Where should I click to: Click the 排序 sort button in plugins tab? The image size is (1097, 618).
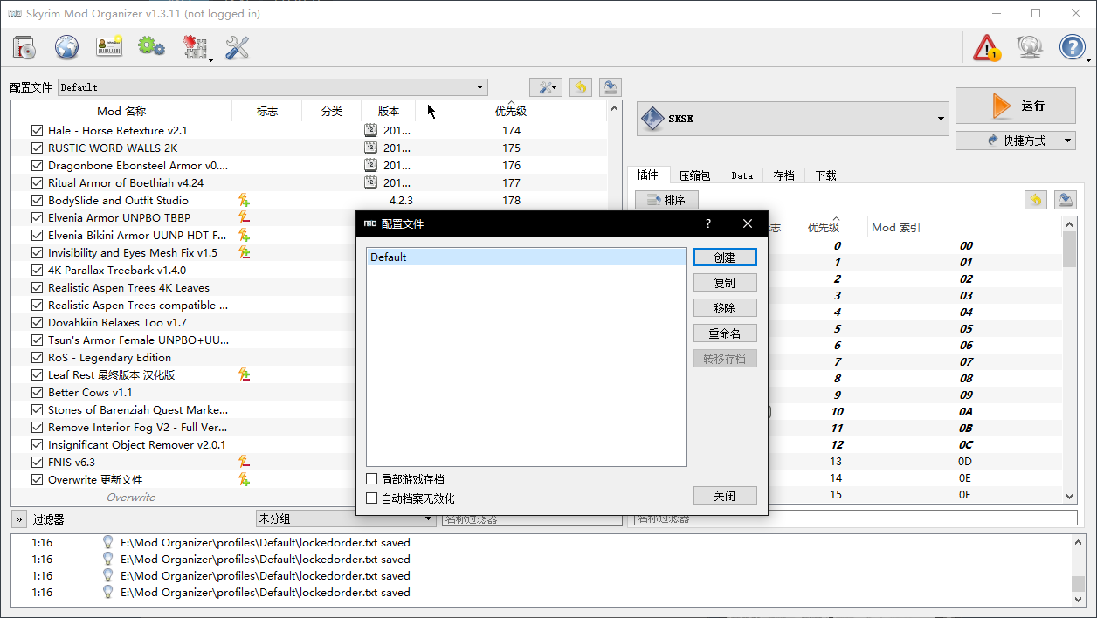coord(666,200)
